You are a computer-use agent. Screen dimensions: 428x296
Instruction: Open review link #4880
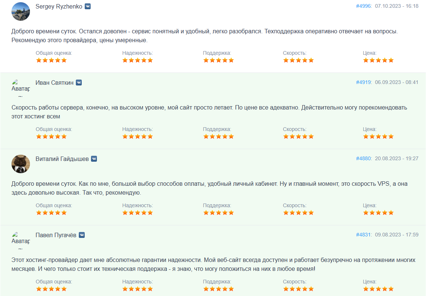364,158
